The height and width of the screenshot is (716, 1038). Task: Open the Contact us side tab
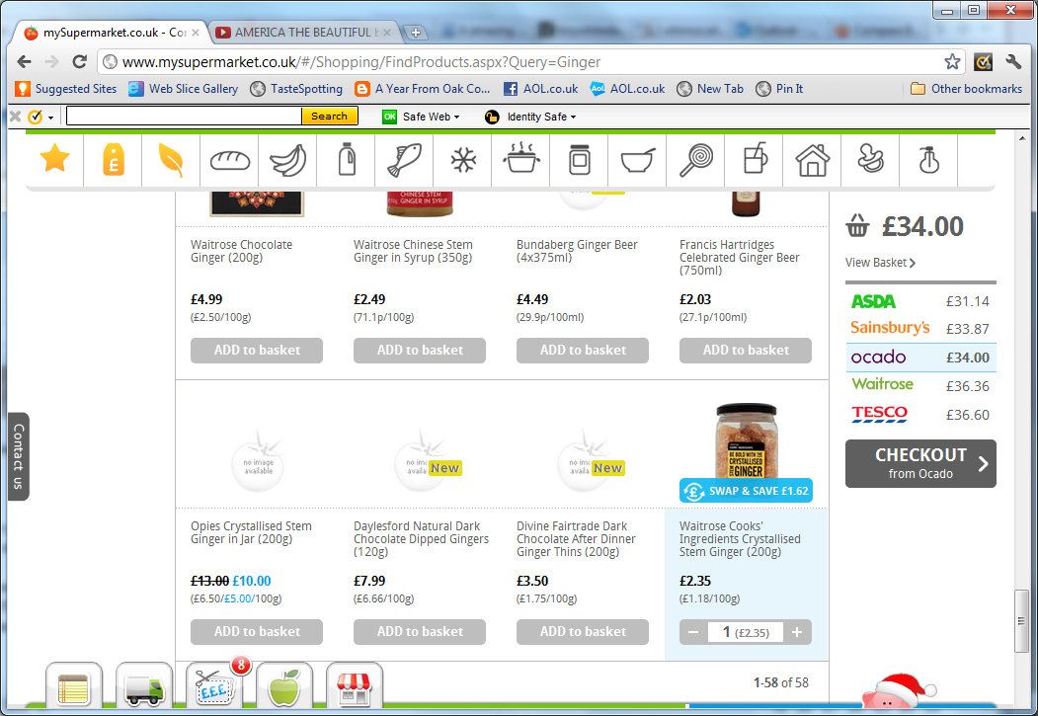tap(19, 456)
